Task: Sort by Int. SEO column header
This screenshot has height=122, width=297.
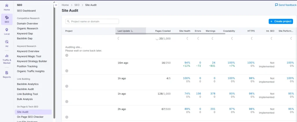Action: tap(270, 31)
